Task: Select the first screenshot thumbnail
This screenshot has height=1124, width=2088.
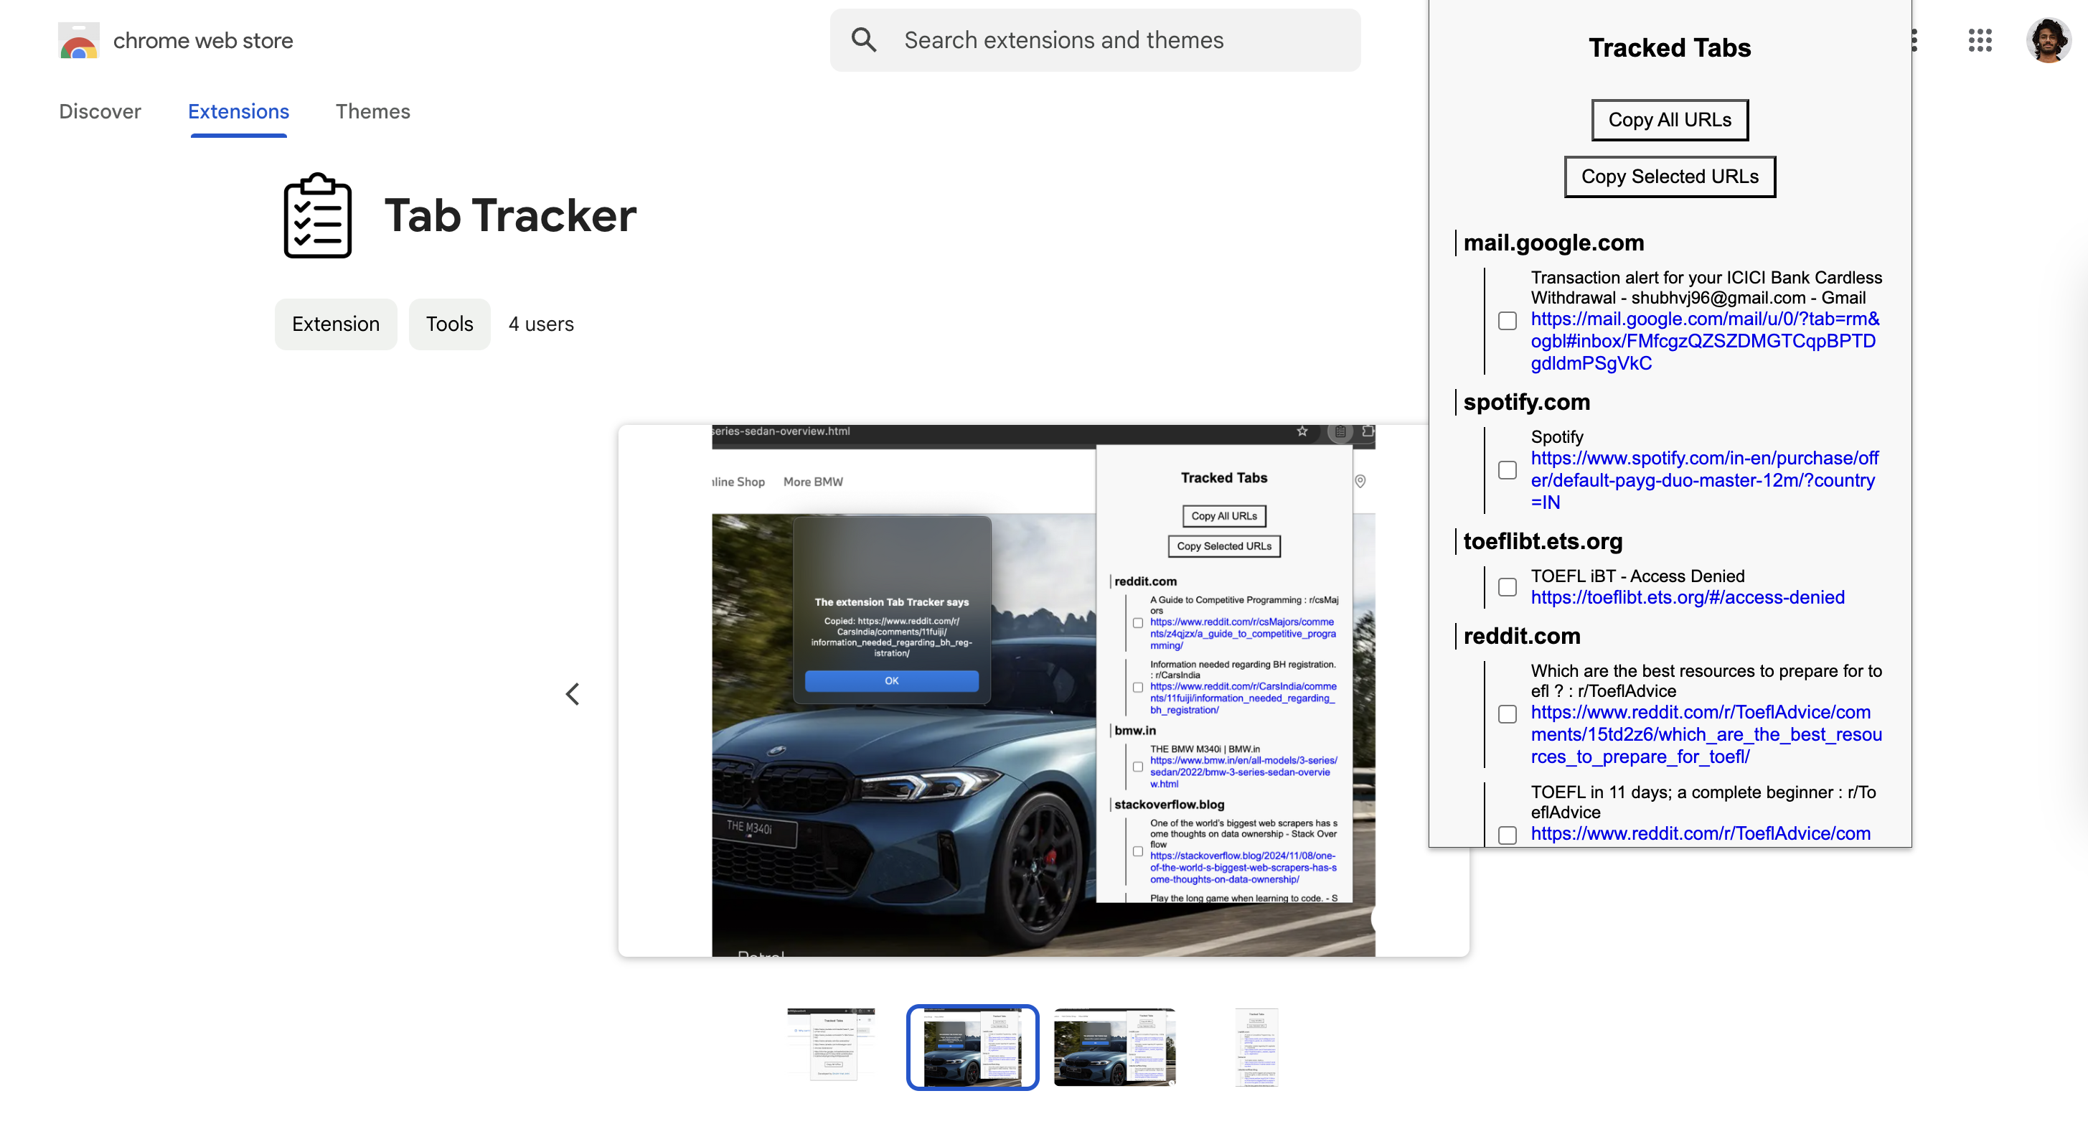Action: [831, 1047]
